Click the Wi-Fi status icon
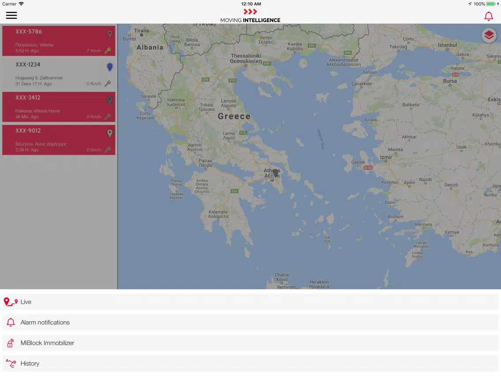This screenshot has height=376, width=501. pos(21,4)
